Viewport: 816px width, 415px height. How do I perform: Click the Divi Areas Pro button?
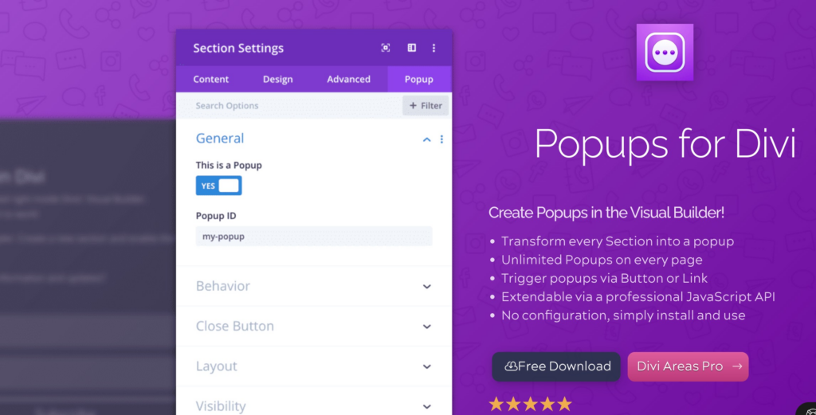(688, 366)
